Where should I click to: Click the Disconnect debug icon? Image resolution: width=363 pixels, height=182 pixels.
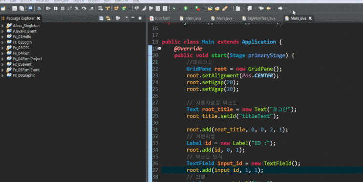pos(69,9)
